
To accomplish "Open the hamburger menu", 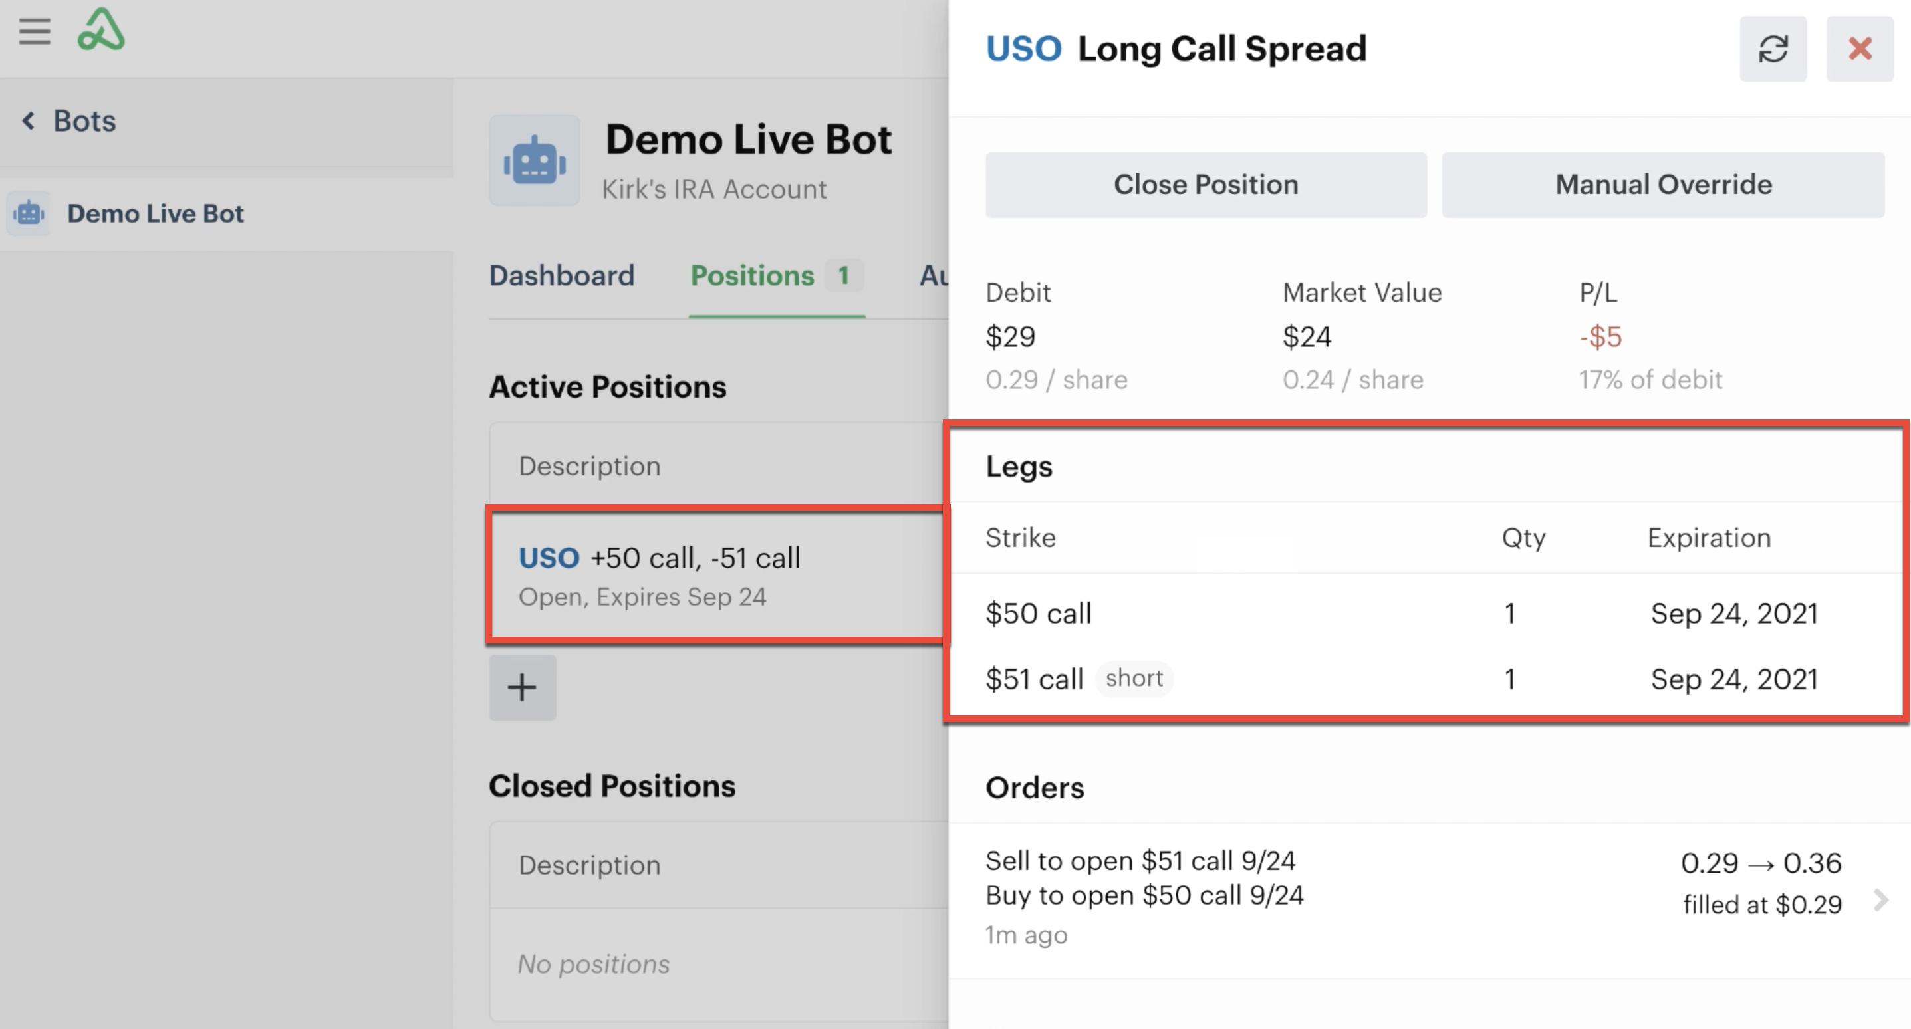I will click(35, 31).
